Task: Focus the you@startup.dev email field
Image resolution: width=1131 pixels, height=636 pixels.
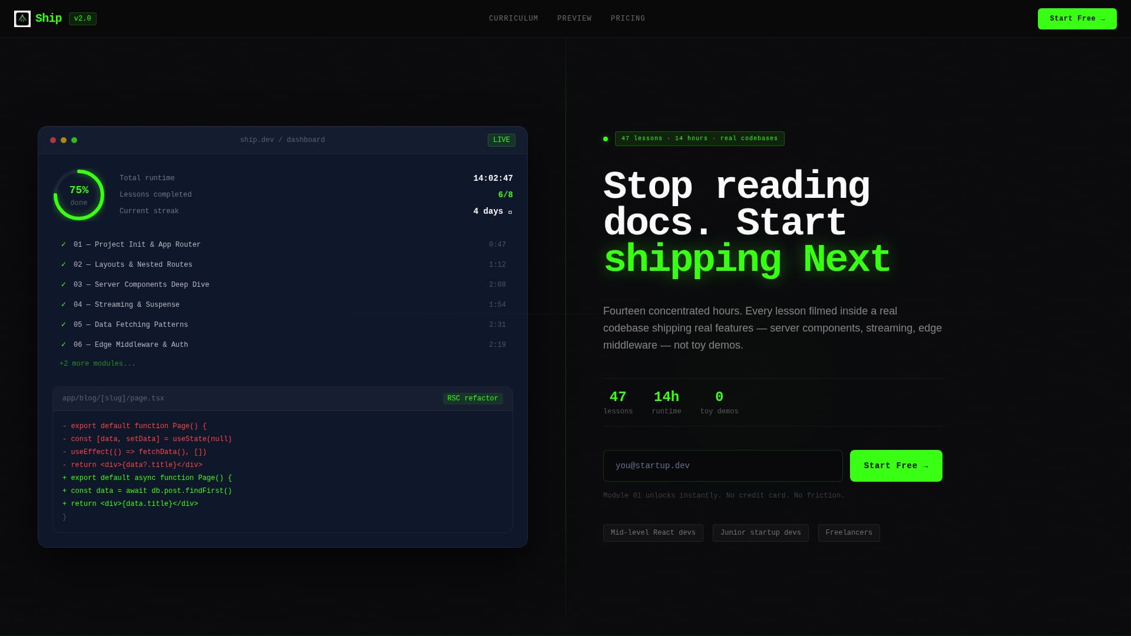Action: point(723,466)
